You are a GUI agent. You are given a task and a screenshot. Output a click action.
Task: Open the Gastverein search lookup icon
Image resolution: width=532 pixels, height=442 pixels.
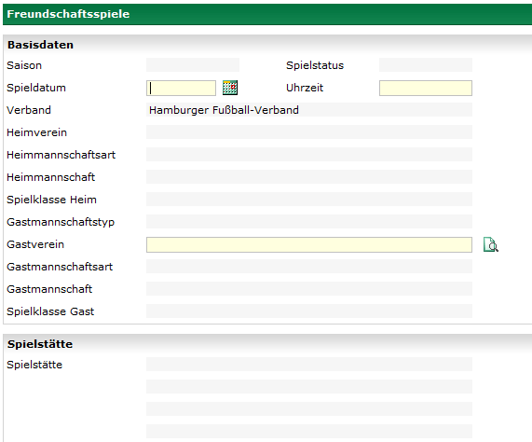[x=491, y=244]
